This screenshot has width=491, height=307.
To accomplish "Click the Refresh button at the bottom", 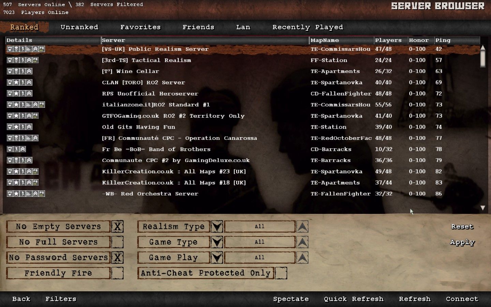I will click(x=415, y=299).
